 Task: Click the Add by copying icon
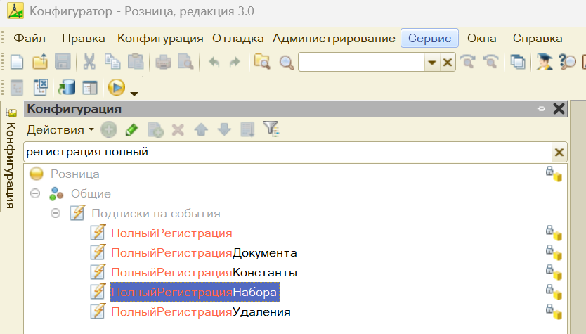pos(155,130)
